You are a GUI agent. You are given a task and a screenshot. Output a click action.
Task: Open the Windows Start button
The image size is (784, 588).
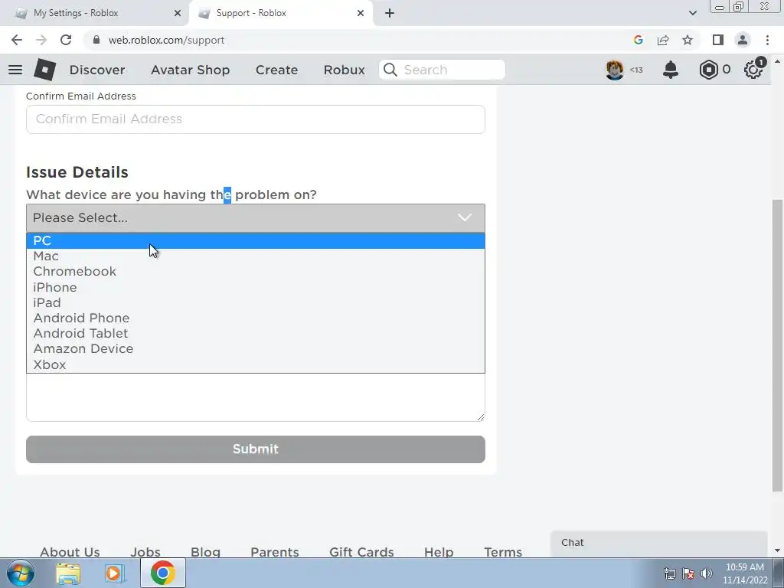point(21,573)
